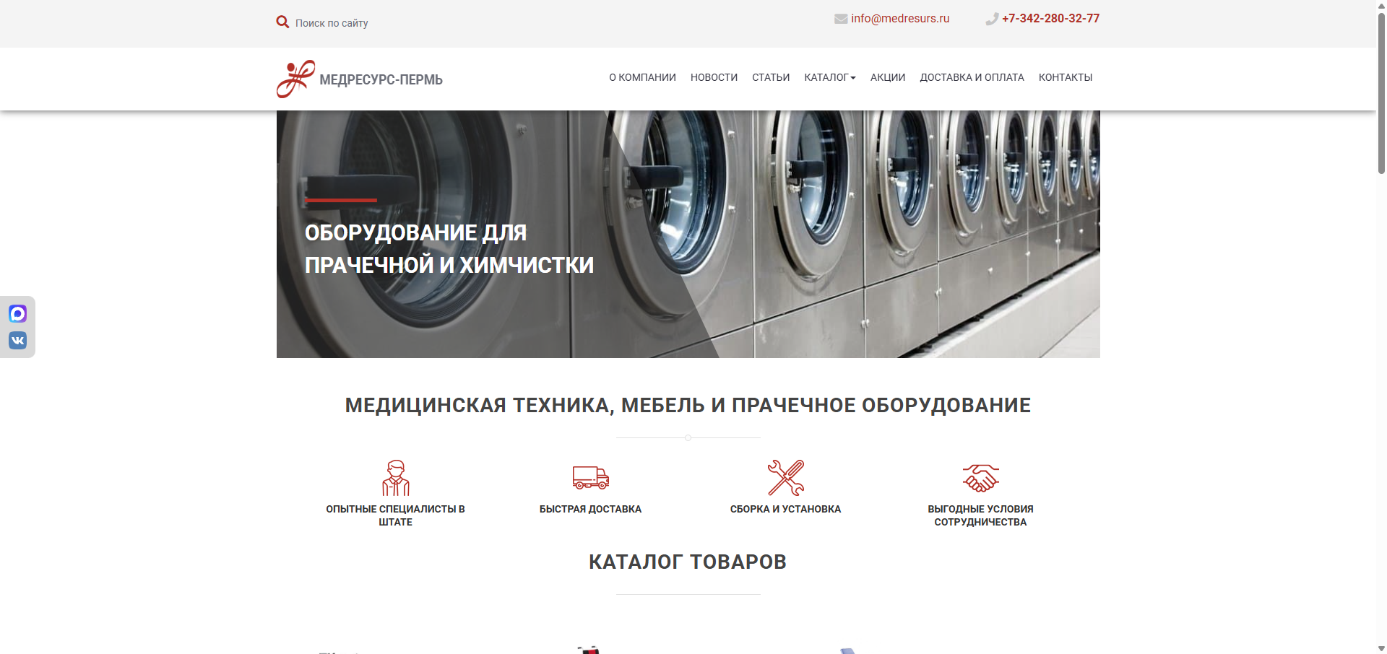Click the search magnifier icon
Viewport: 1387px width, 654px height.
click(x=282, y=22)
